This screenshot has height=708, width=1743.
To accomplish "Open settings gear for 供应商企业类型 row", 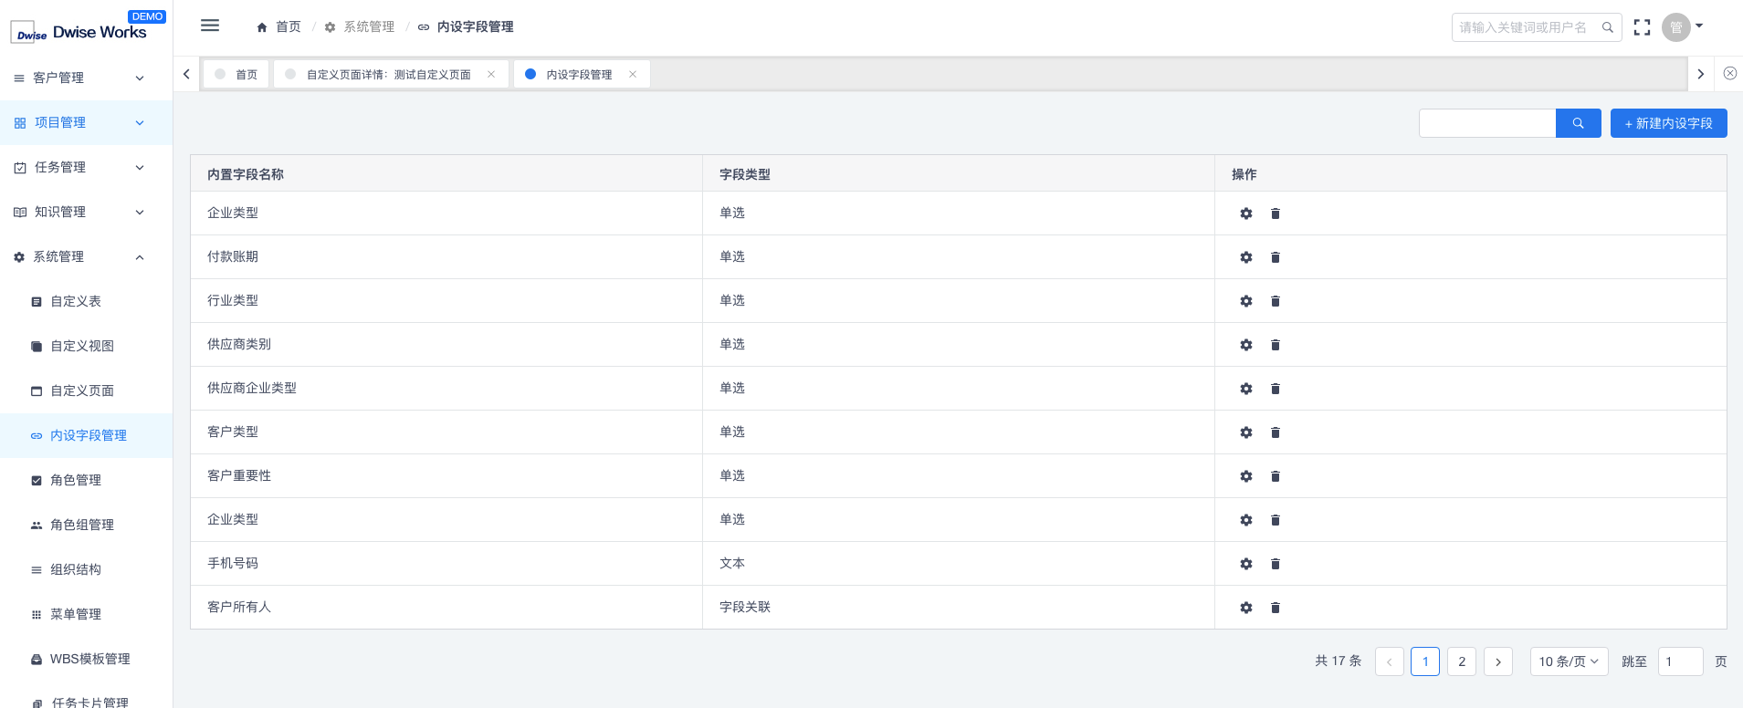I will (1246, 389).
